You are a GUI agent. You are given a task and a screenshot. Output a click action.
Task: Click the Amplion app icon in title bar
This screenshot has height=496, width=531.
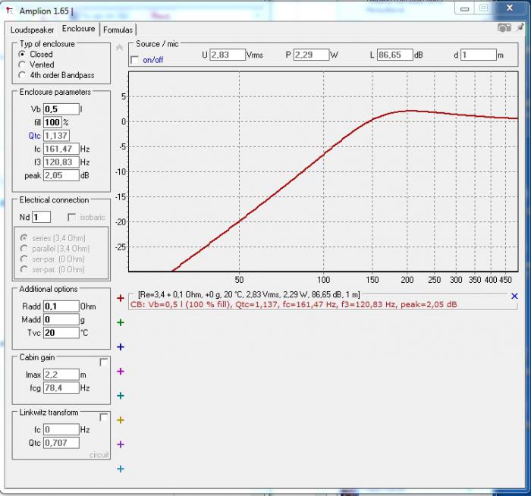click(x=10, y=11)
